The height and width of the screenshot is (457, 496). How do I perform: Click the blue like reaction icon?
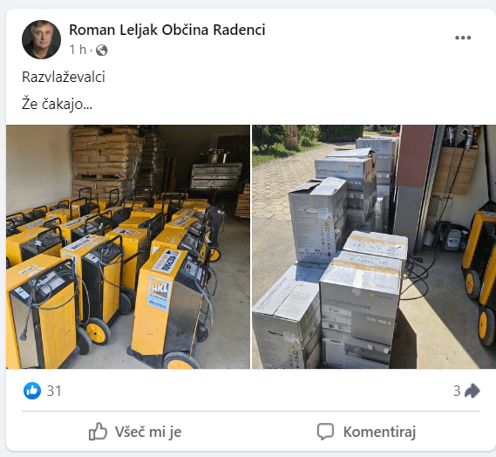(x=32, y=391)
